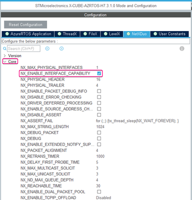192x200 pixels.
Task: Select NX_MAX_STRING_LENGTH parameter name
Action: click(x=44, y=126)
